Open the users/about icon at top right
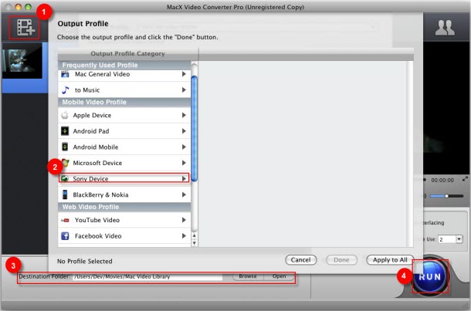471x311 pixels. coord(445,28)
